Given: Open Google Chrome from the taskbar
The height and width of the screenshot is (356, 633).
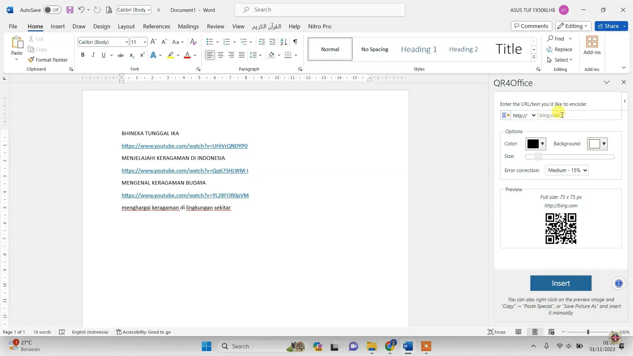Looking at the screenshot, I should [390, 346].
